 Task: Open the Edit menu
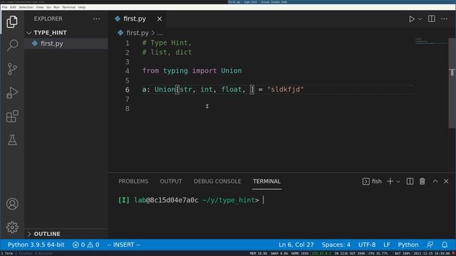click(13, 7)
